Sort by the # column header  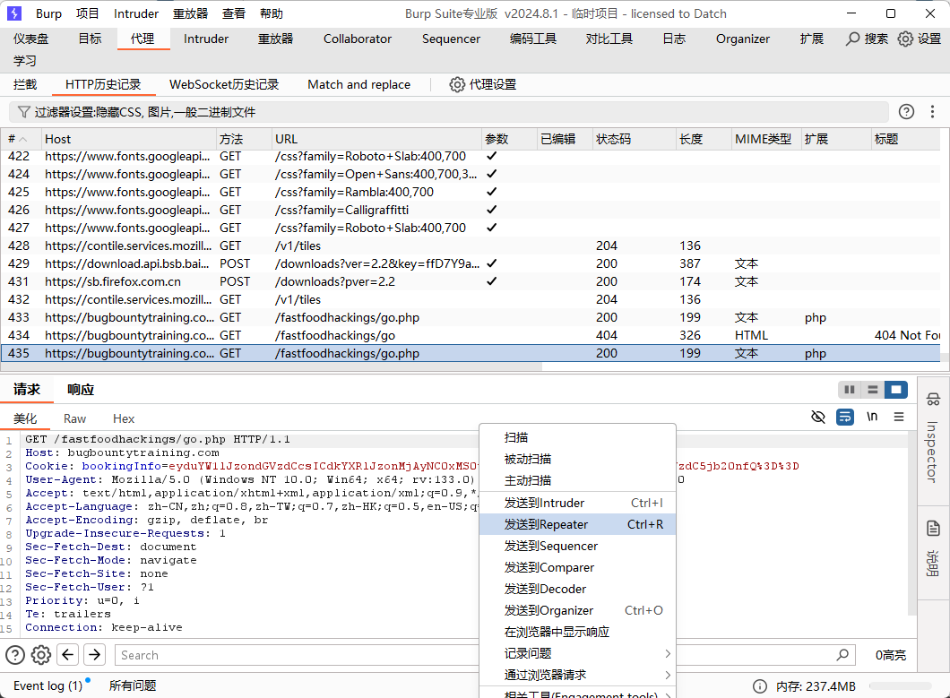click(22, 139)
